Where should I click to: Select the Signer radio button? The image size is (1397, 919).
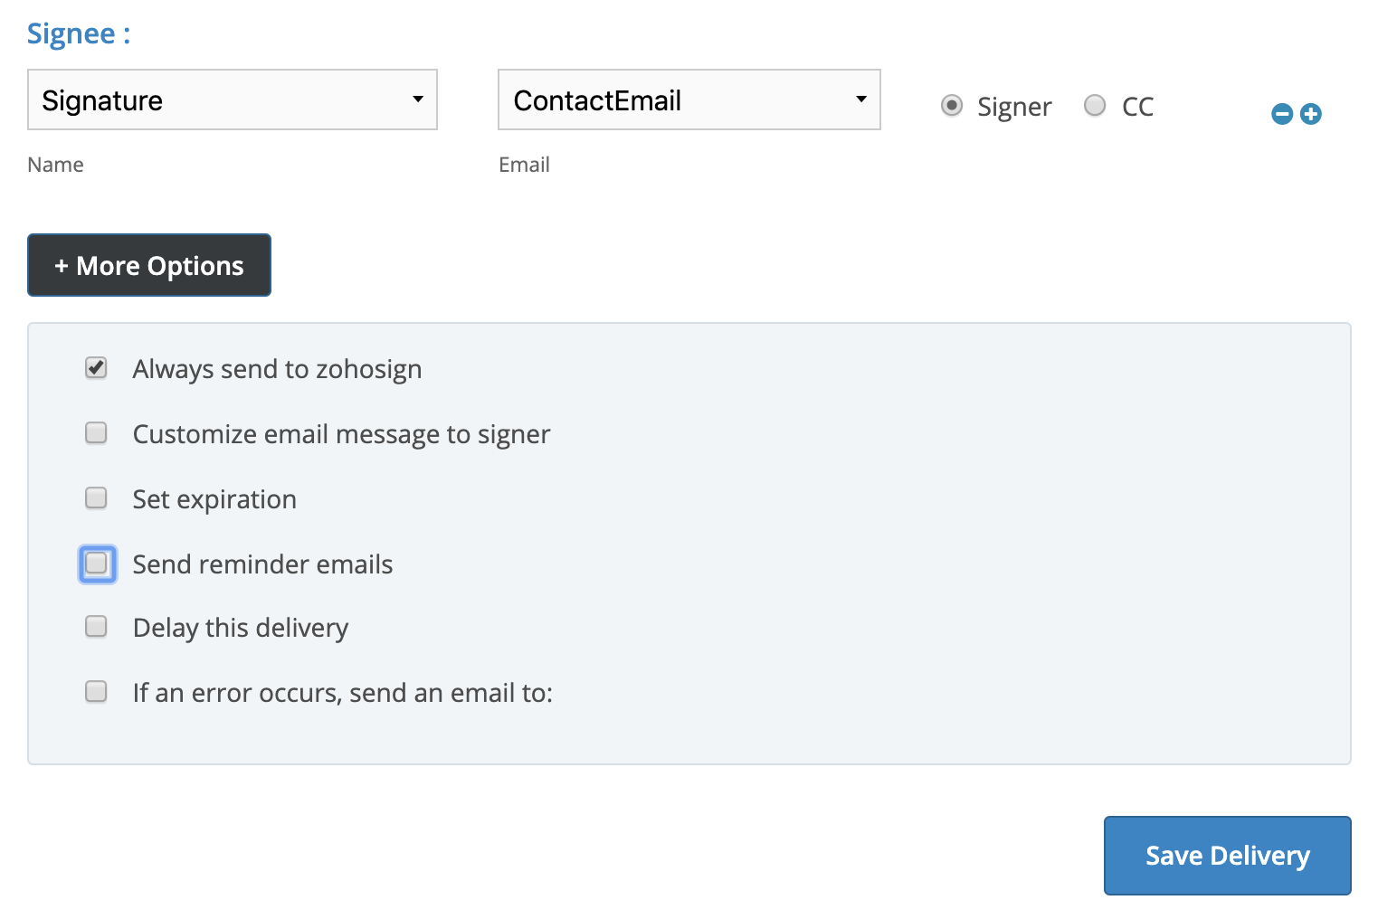[x=952, y=106]
